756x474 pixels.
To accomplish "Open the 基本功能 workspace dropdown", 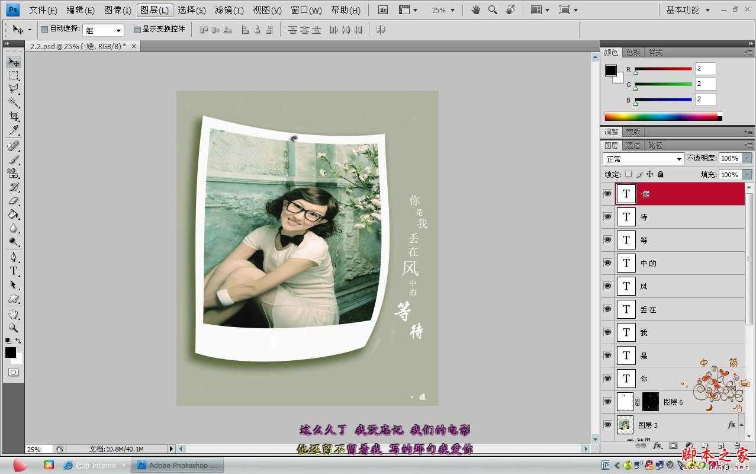I will (687, 10).
